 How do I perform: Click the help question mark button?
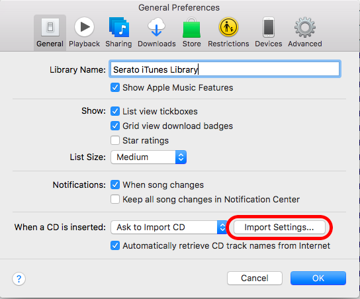pyautogui.click(x=19, y=278)
